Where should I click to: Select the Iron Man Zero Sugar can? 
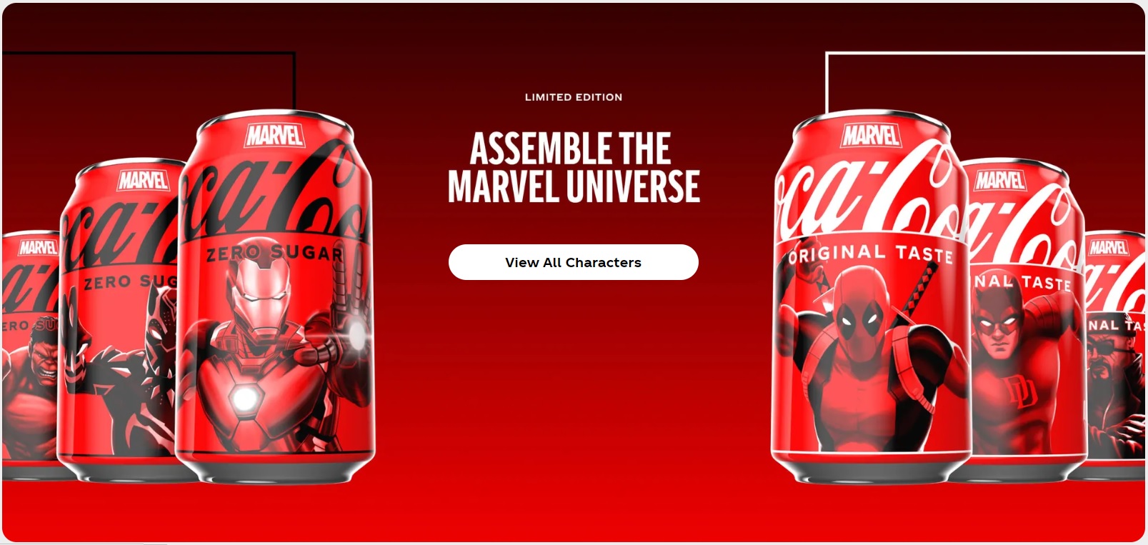tap(275, 296)
